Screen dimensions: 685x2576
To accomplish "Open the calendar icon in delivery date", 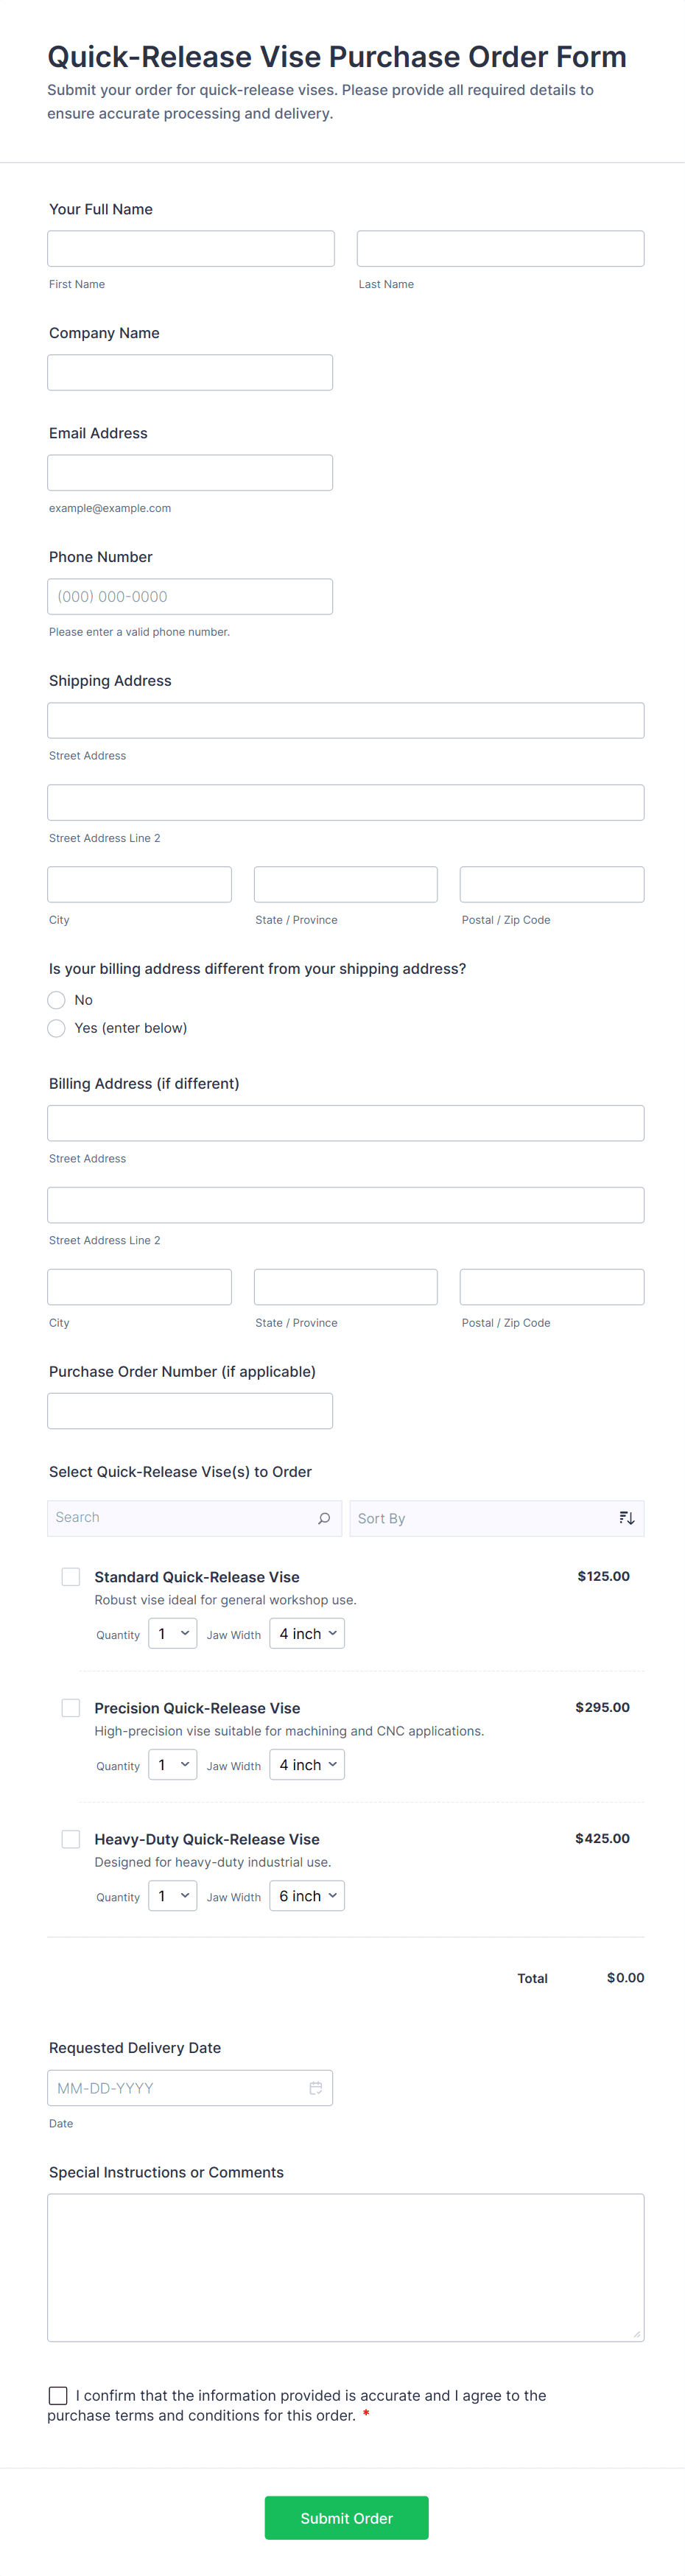I will pyautogui.click(x=316, y=2088).
